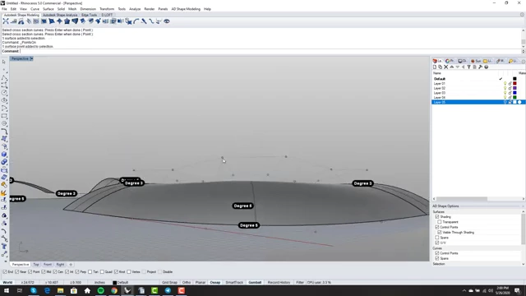Uncheck Shading under Surfaces options
526x296 pixels.
coord(437,217)
